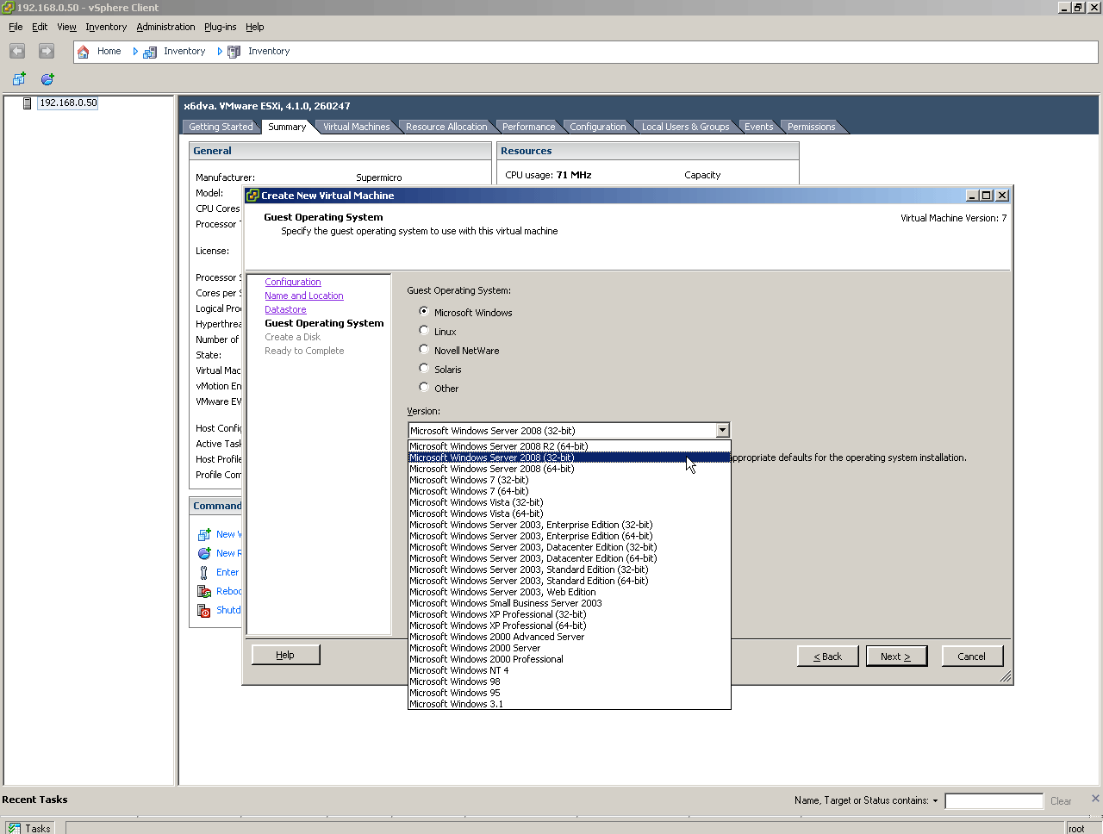
Task: Select the Novell NetWare radio button
Action: click(x=424, y=349)
